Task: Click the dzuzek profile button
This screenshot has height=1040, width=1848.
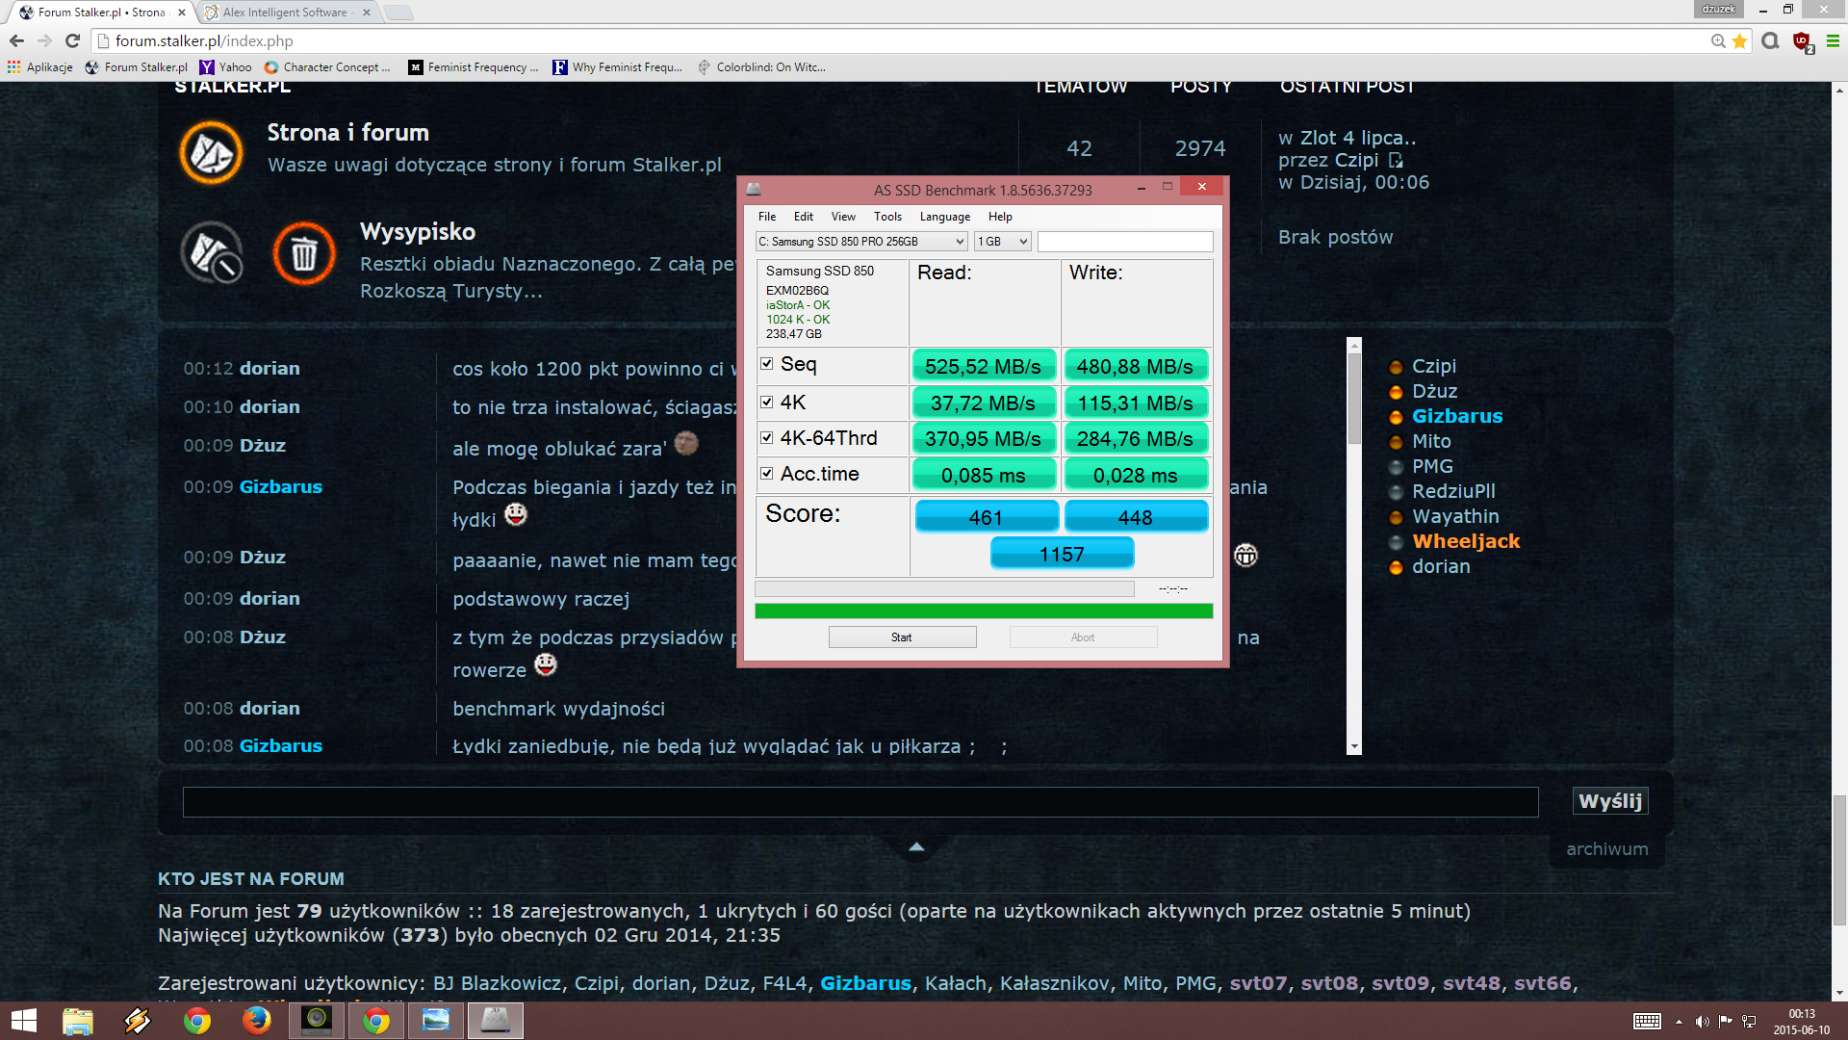Action: 1719,9
